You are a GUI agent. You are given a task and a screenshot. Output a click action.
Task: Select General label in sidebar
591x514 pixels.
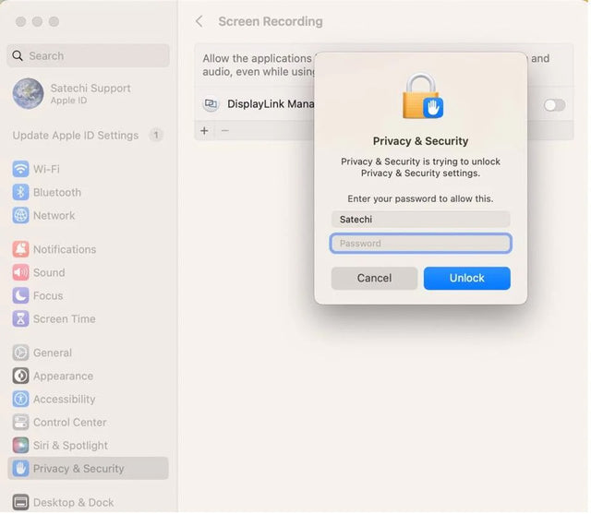coord(53,353)
